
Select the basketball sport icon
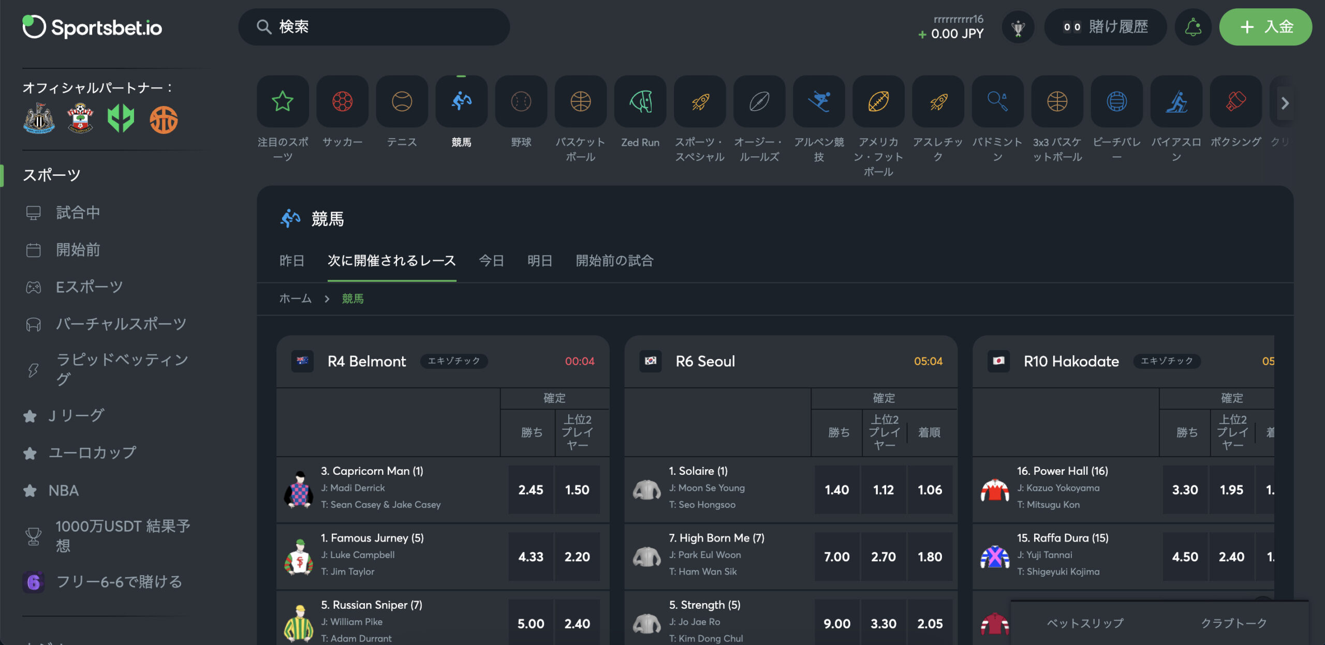pos(580,101)
